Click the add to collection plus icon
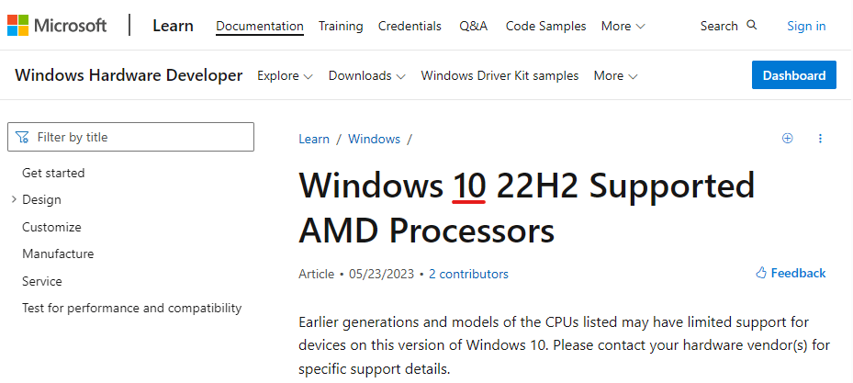 787,139
